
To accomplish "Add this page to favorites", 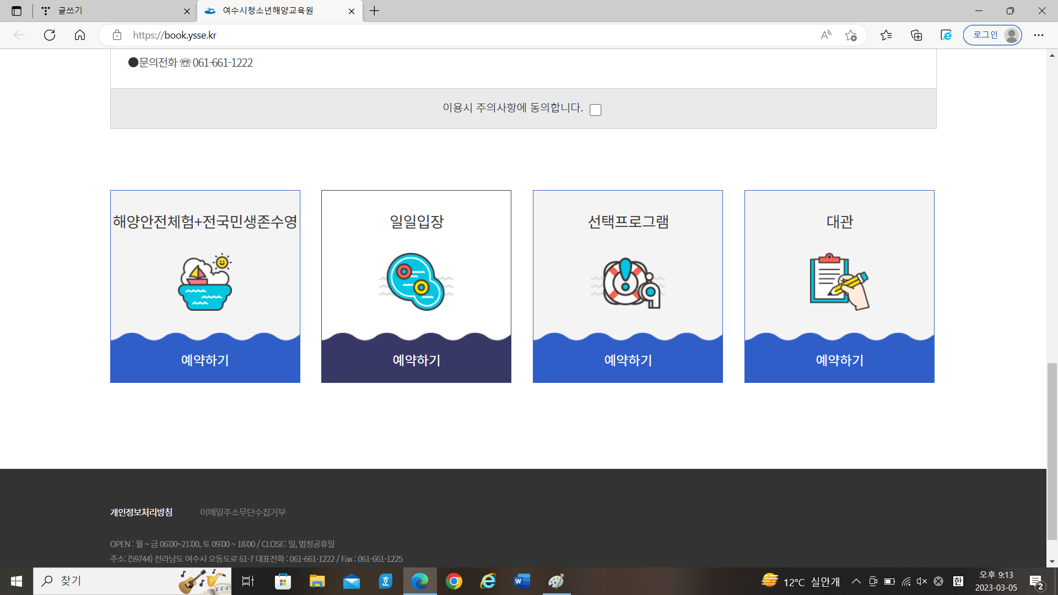I will click(851, 35).
